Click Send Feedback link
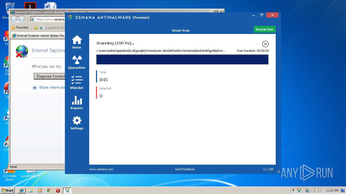 pos(185,169)
